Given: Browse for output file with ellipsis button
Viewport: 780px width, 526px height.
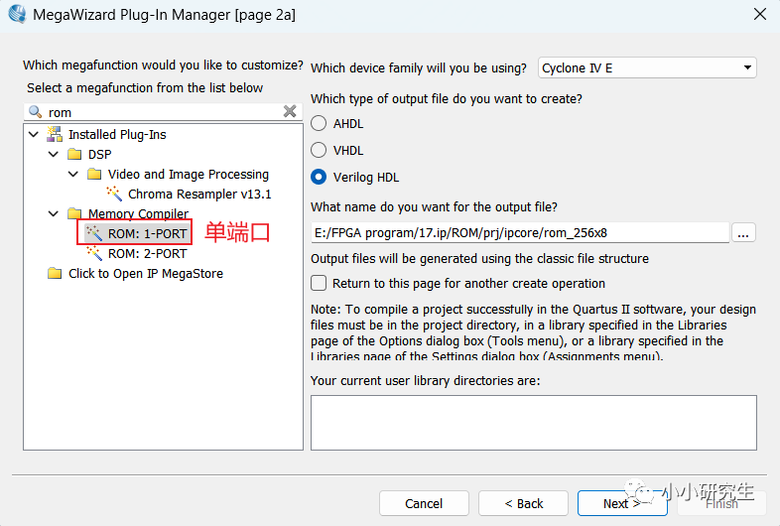Looking at the screenshot, I should 743,233.
